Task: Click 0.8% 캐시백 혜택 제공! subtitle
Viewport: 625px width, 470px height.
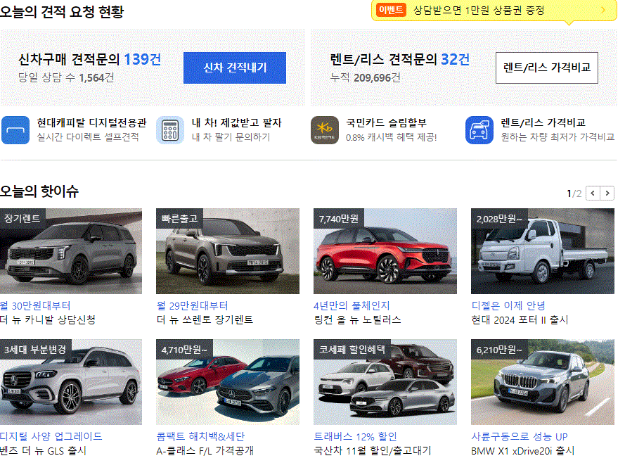Action: point(392,137)
